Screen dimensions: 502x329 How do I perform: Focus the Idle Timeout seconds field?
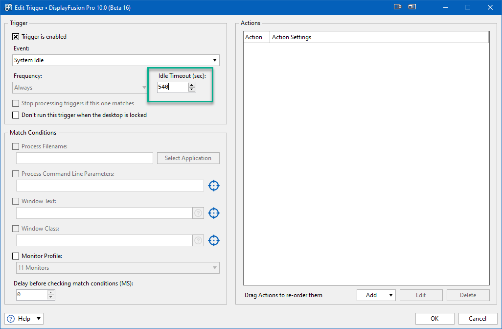point(173,87)
